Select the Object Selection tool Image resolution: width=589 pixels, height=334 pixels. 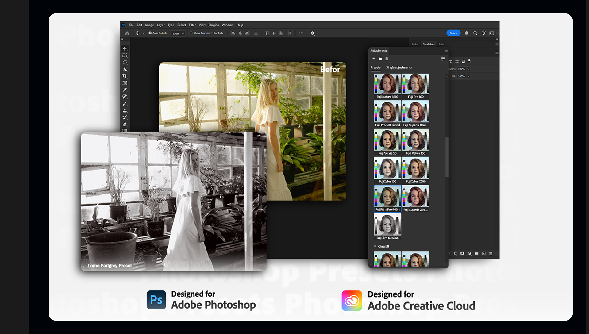125,69
